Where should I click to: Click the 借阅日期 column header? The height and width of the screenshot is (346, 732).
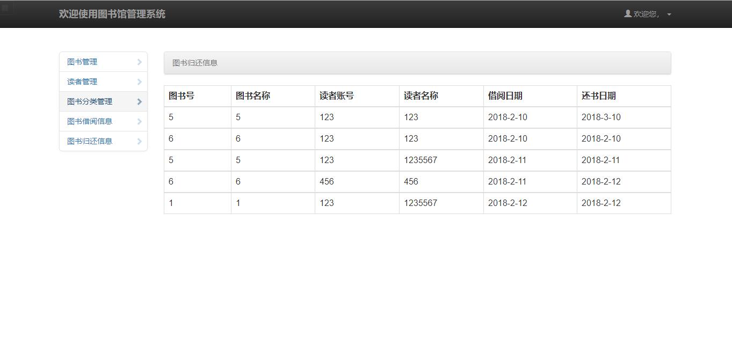[x=505, y=96]
